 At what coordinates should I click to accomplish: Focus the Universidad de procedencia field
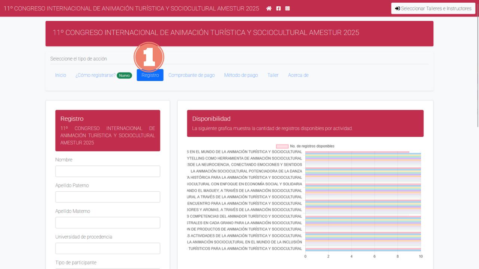(108, 248)
